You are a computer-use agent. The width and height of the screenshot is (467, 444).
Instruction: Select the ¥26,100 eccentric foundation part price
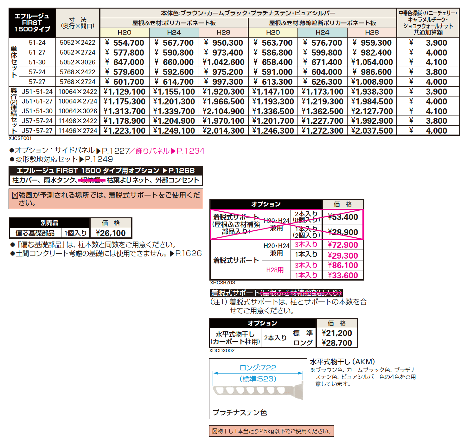tap(111, 233)
